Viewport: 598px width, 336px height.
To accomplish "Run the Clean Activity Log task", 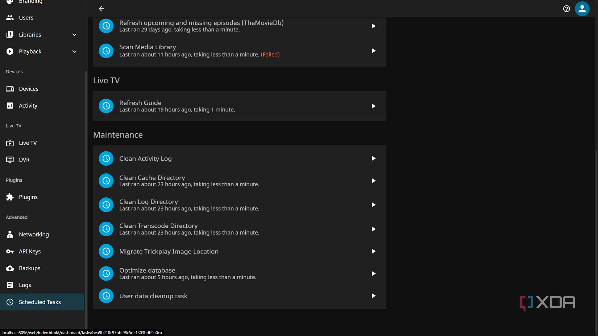I will [373, 158].
